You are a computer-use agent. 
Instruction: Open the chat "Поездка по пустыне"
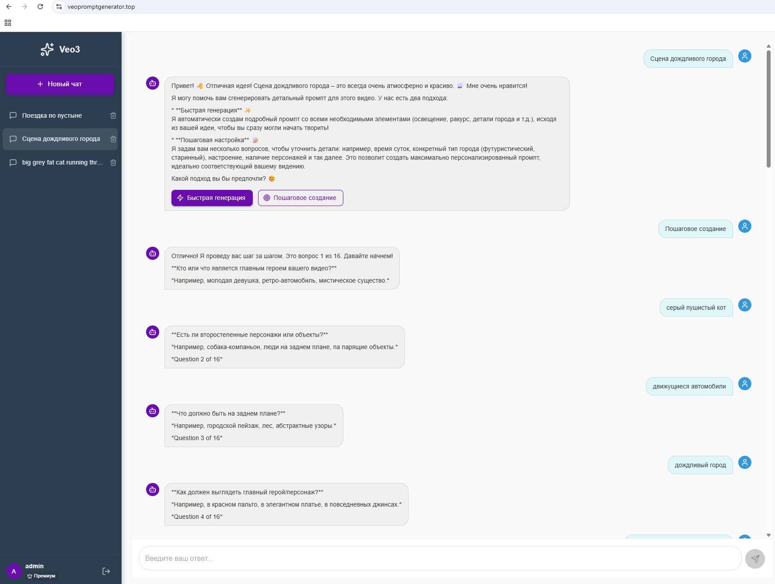[x=52, y=115]
